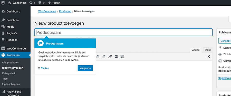231x96 pixels.
Task: Click the Producten breadcrumb link
Action: click(65, 11)
